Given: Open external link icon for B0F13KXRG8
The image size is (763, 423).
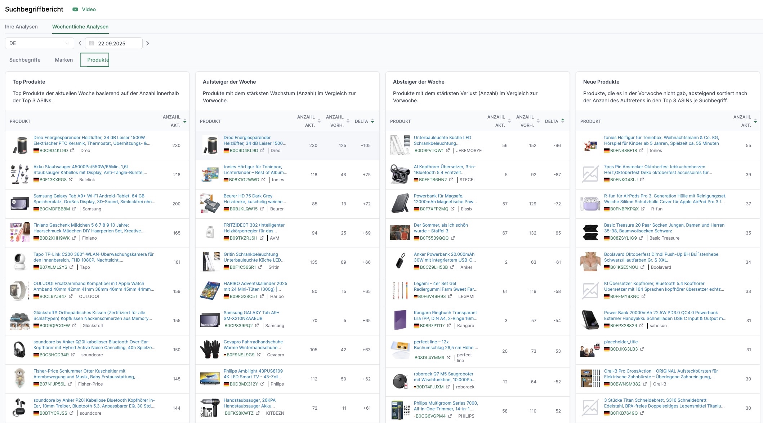Looking at the screenshot, I should pos(71,180).
